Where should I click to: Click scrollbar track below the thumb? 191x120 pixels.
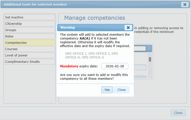[x=150, y=71]
